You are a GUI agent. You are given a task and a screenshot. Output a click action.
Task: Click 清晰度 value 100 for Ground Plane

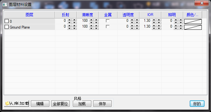tap(85, 26)
